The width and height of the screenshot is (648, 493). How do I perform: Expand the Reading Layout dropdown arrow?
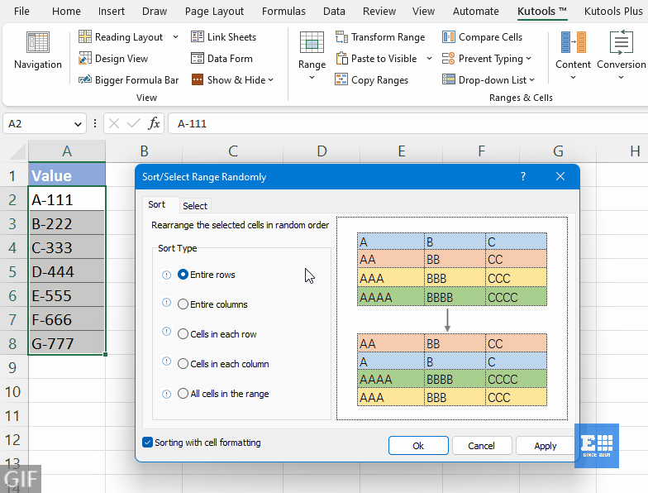pyautogui.click(x=175, y=36)
